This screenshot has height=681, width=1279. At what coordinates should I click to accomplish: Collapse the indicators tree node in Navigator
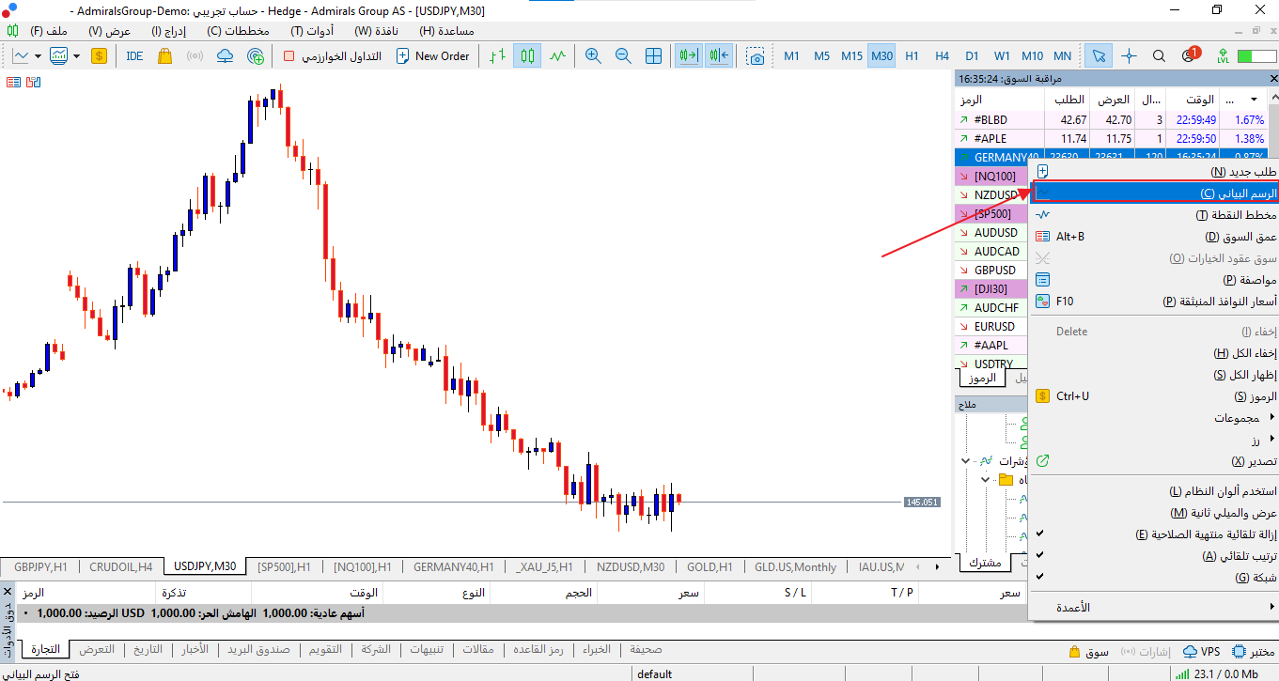(965, 461)
